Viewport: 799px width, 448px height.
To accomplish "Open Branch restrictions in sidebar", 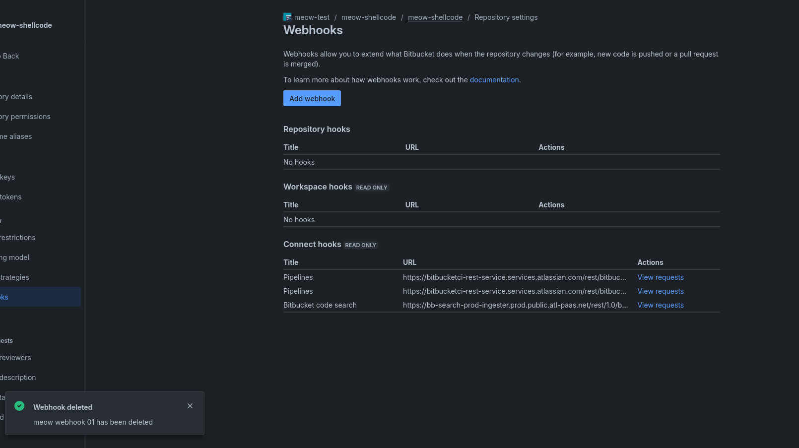I will [18, 238].
